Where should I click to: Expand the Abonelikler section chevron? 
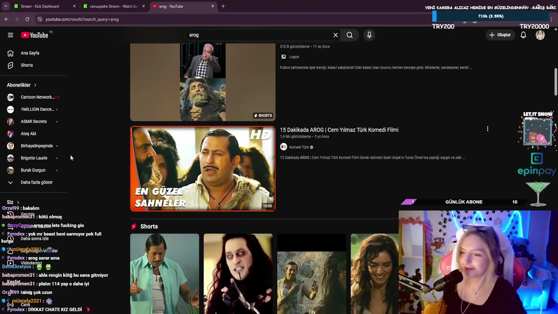(35, 85)
